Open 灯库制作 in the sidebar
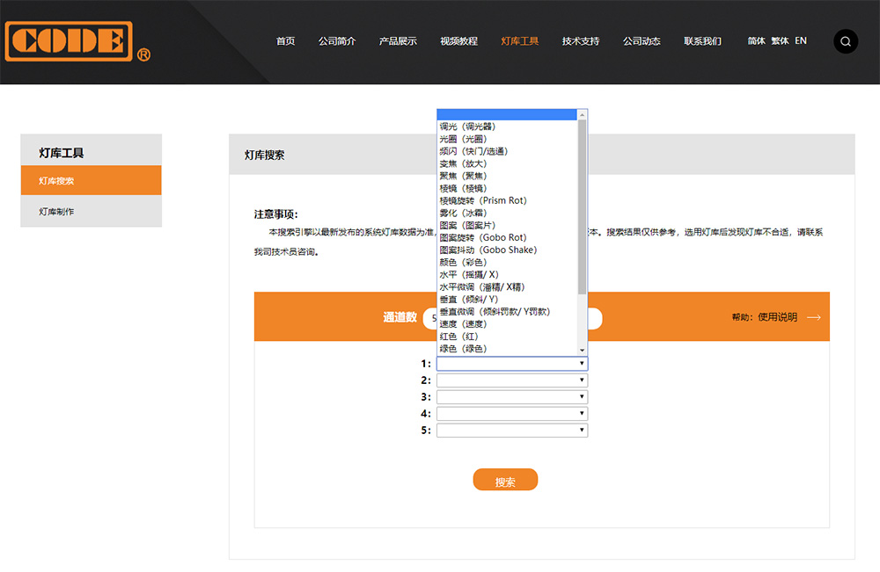The height and width of the screenshot is (572, 880). coord(56,212)
